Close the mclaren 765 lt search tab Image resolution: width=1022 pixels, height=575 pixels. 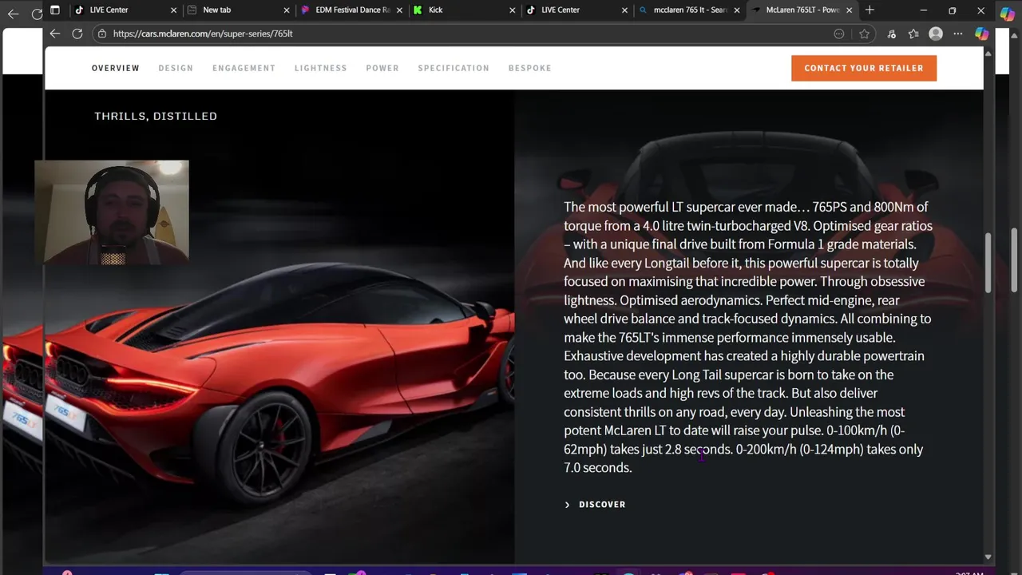tap(737, 10)
